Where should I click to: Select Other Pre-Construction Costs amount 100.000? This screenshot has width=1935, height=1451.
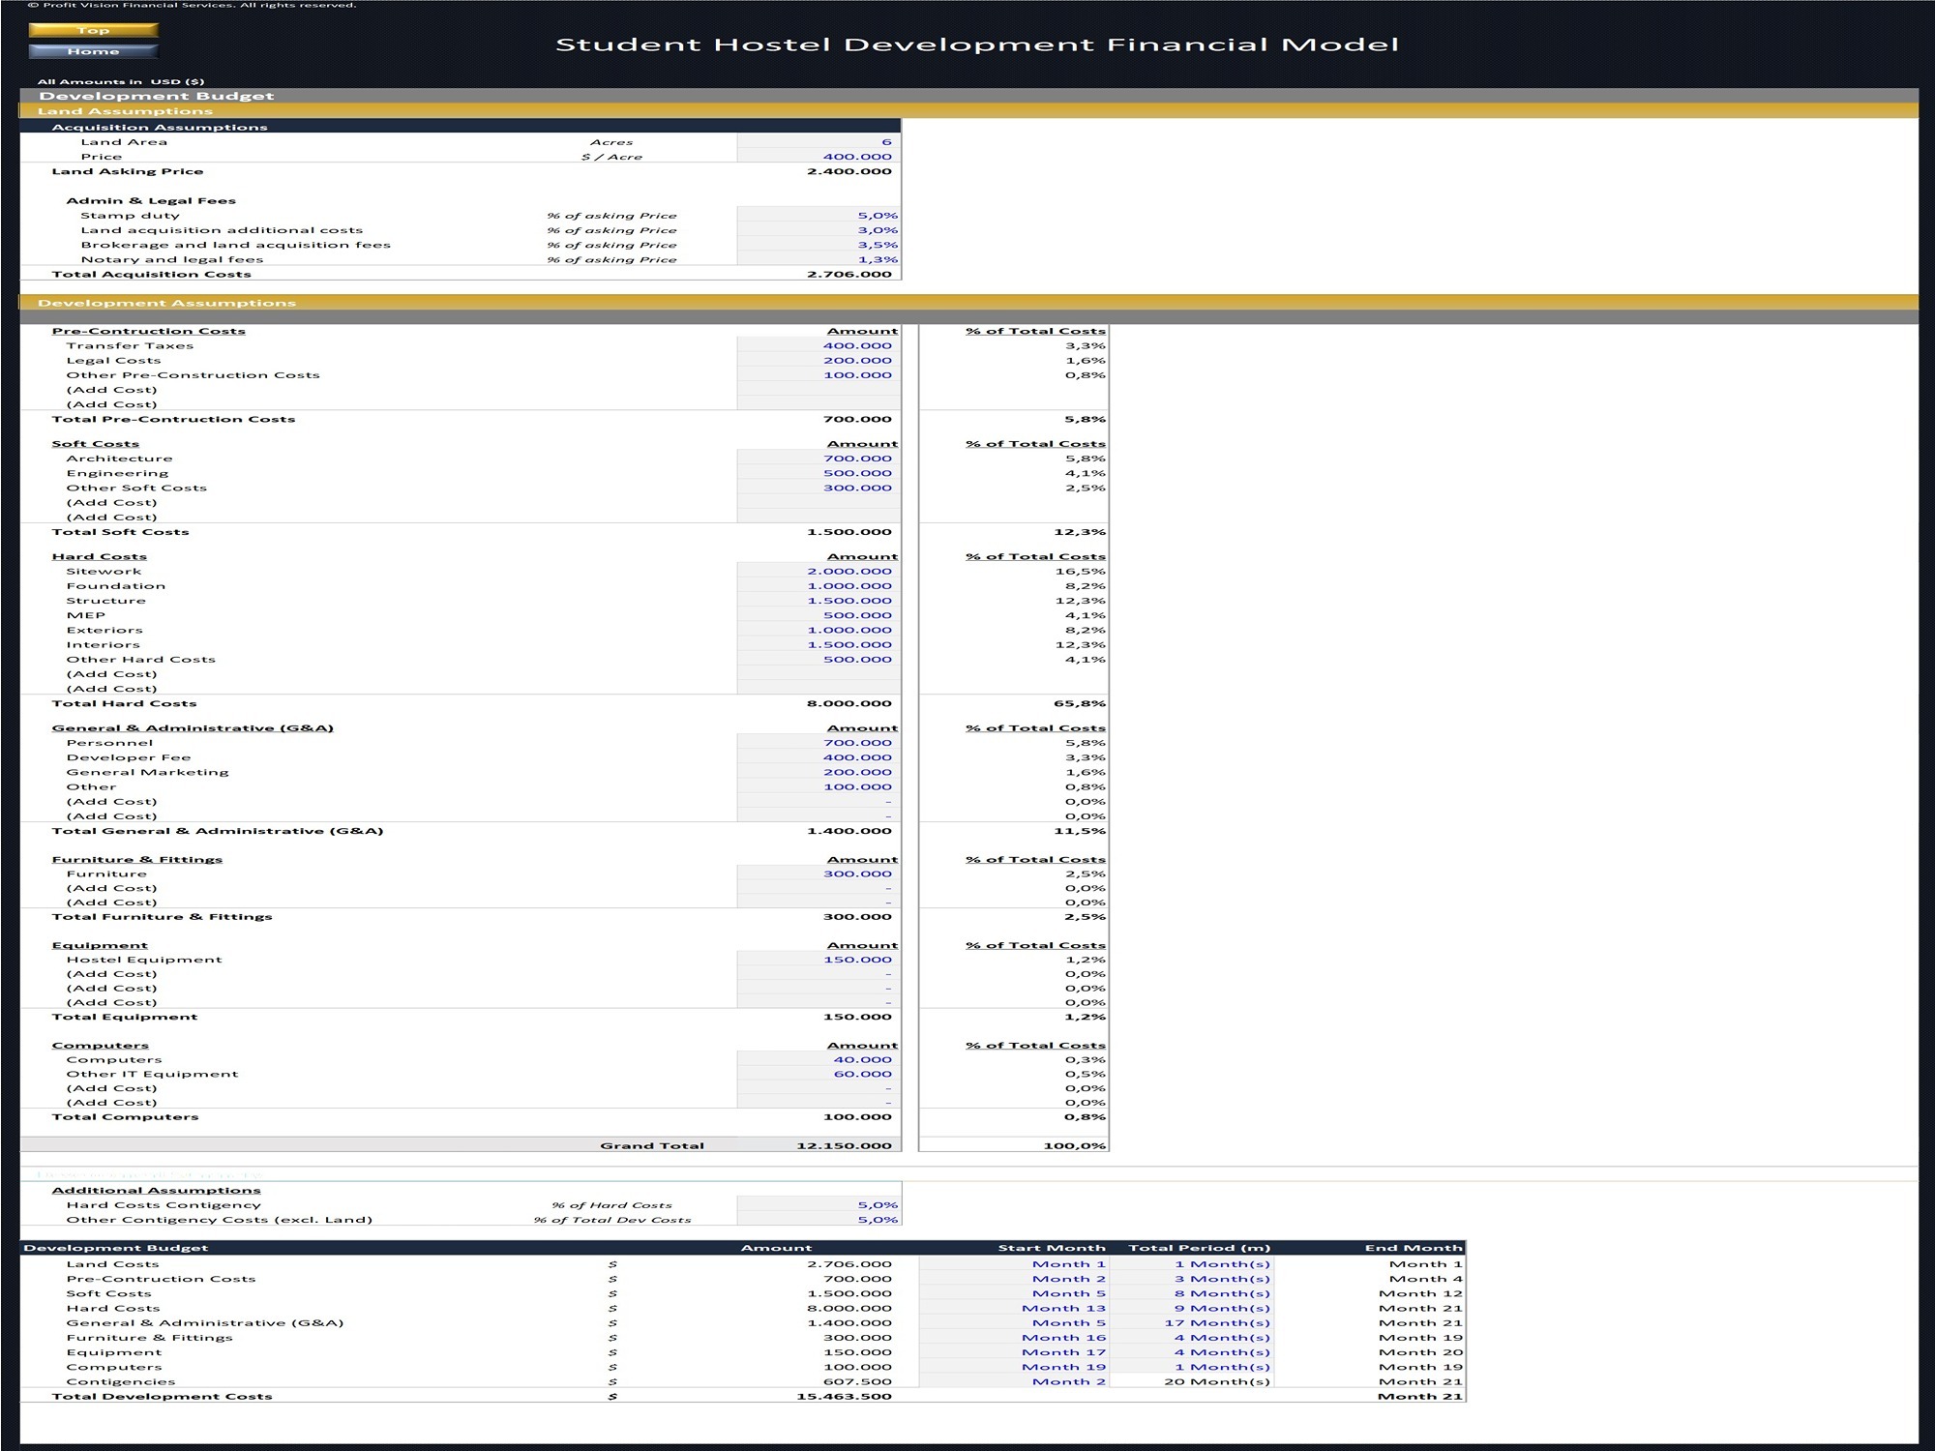tap(819, 374)
